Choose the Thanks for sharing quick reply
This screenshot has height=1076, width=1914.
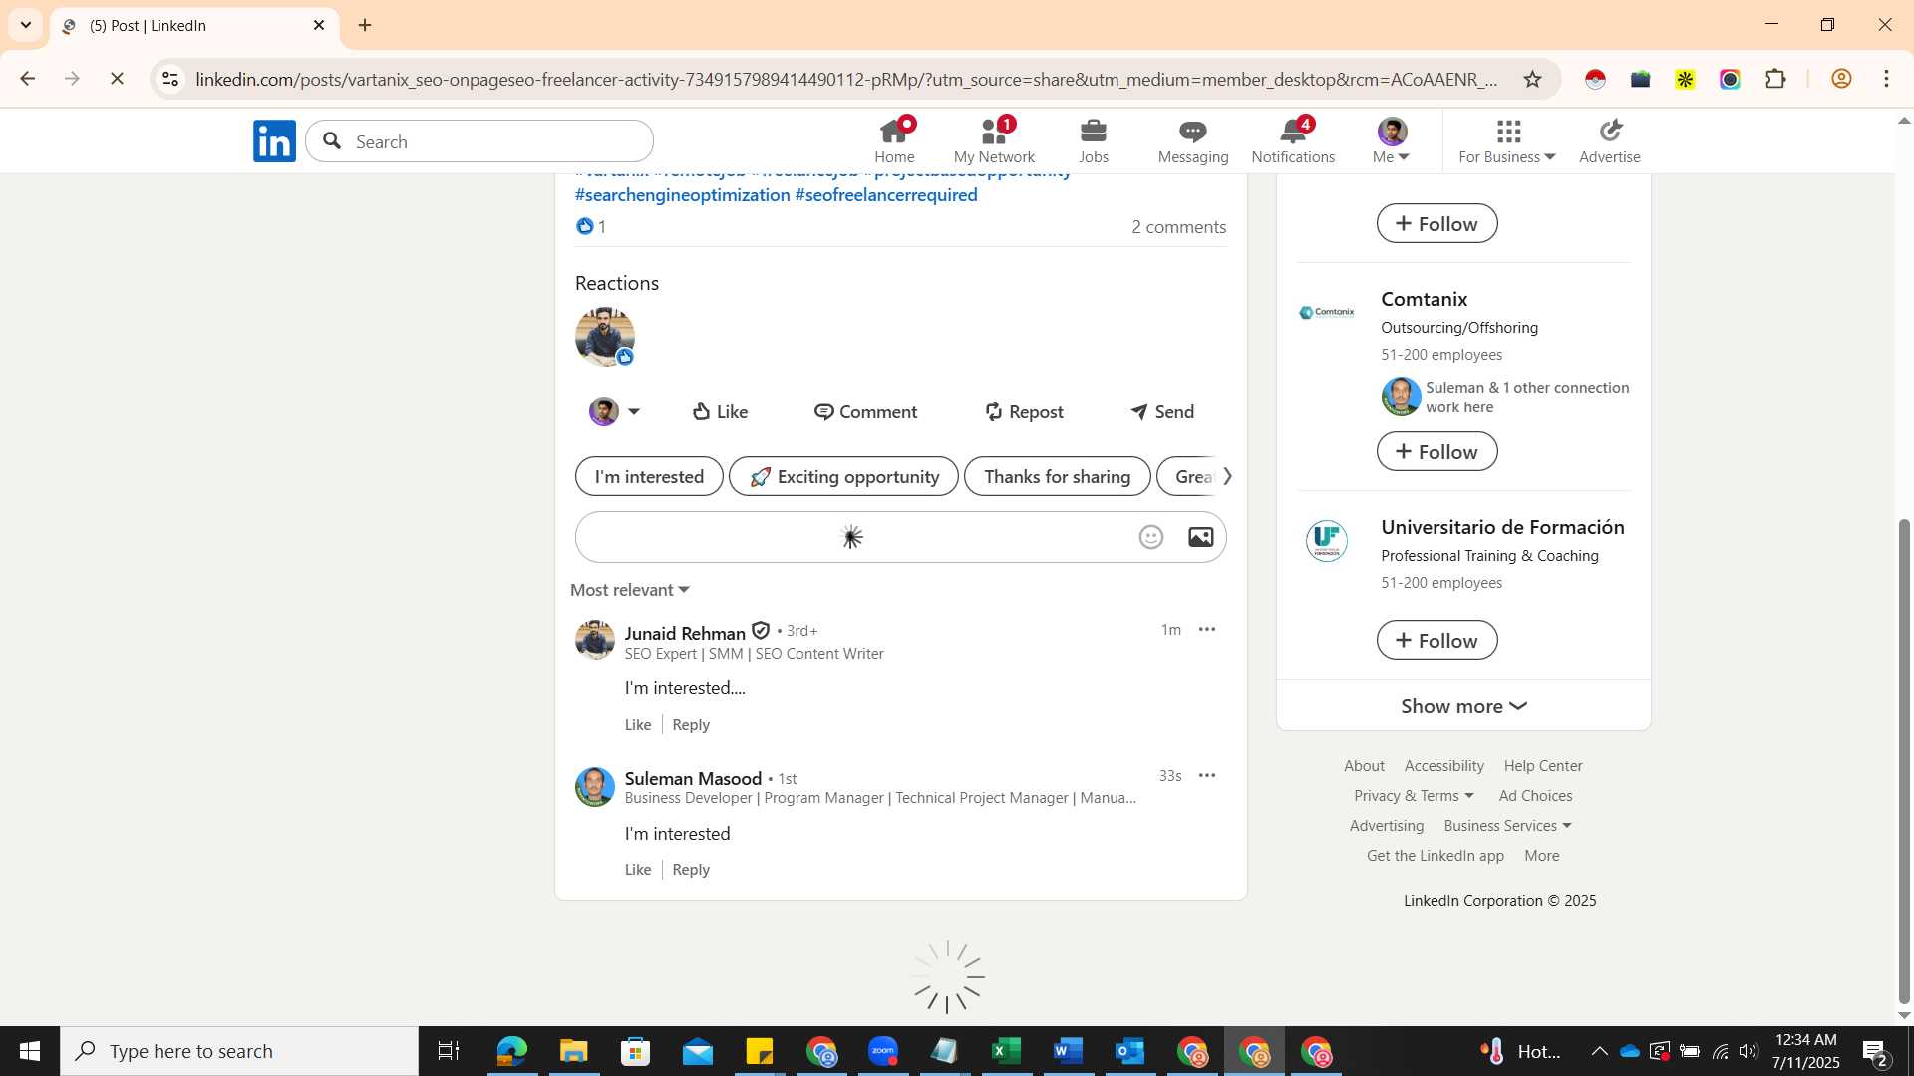pos(1057,476)
